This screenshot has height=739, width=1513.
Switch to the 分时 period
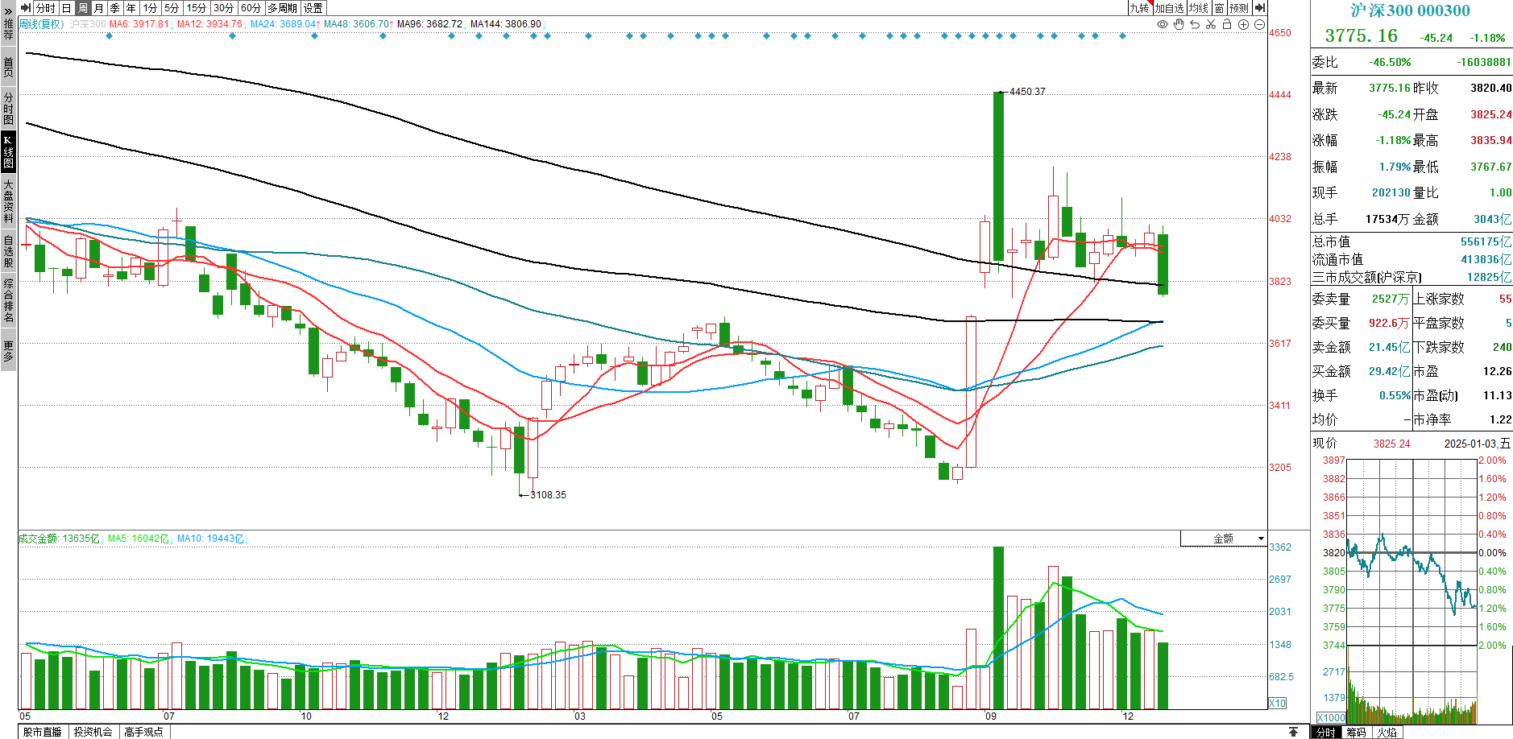(46, 8)
